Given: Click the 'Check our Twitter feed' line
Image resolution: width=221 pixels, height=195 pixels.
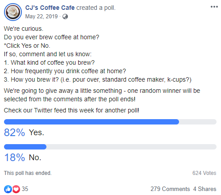Looking at the screenshot, I should [71, 110].
